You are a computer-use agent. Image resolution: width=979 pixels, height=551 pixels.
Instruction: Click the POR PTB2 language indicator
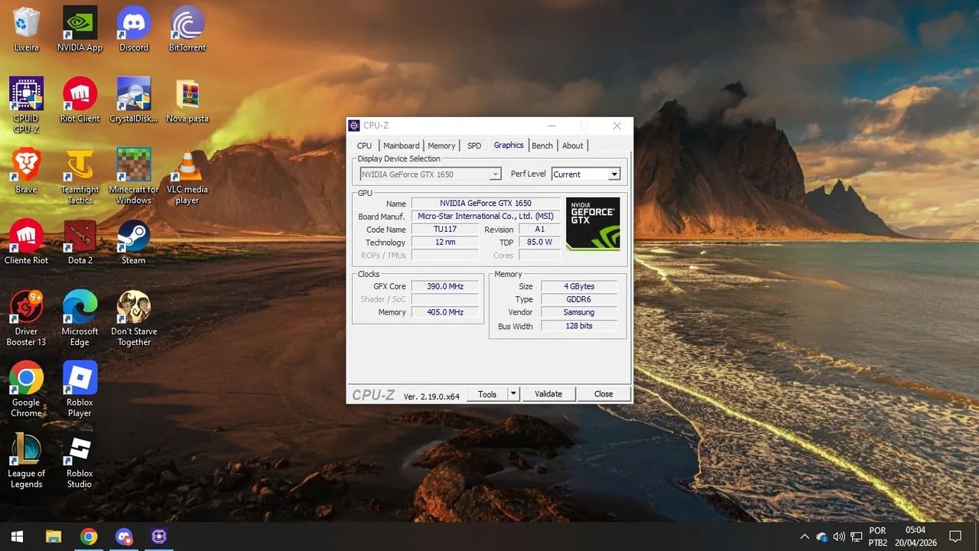(x=878, y=536)
